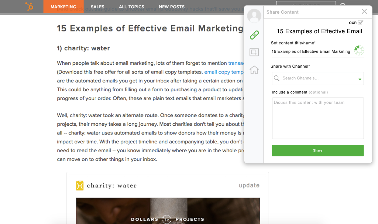The image size is (378, 224).
Task: Open the user profile avatar
Action: (254, 16)
